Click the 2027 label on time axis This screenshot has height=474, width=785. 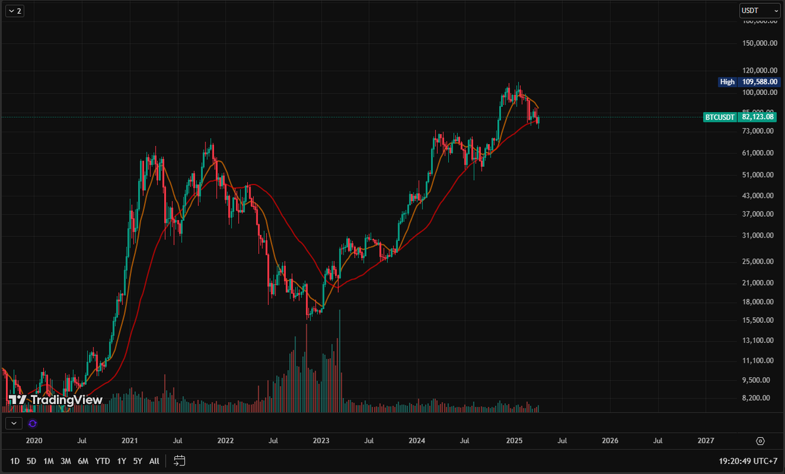pyautogui.click(x=706, y=441)
